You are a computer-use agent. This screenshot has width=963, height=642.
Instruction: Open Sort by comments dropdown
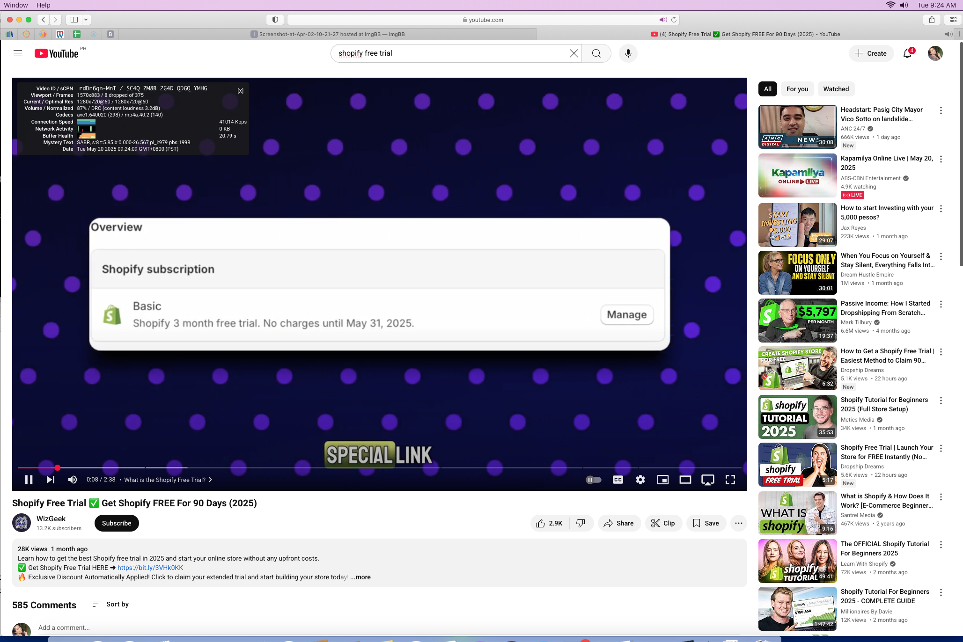click(x=110, y=604)
